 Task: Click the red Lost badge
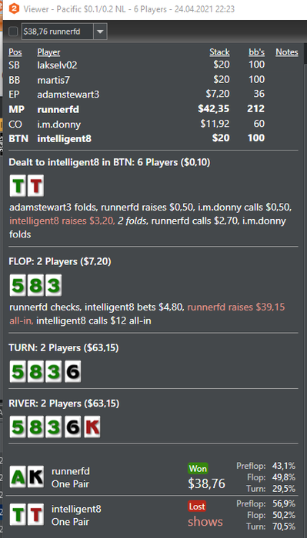197,506
